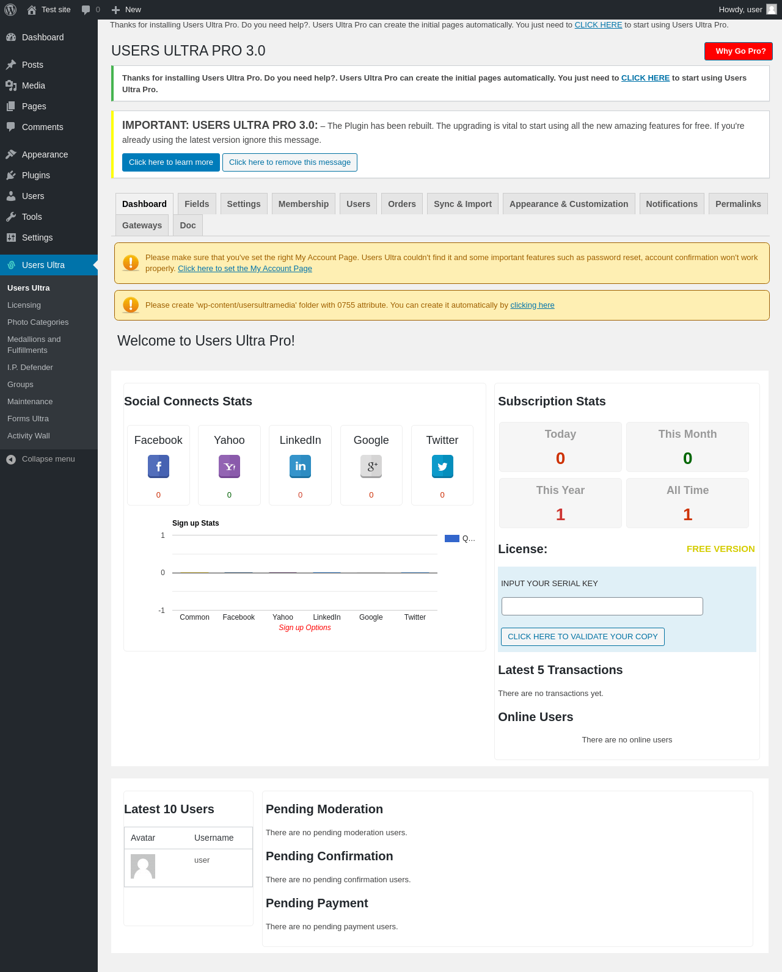Click the user avatar in admin bar

pyautogui.click(x=772, y=9)
